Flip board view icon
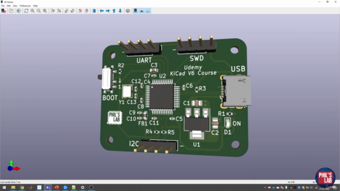 click(x=94, y=11)
